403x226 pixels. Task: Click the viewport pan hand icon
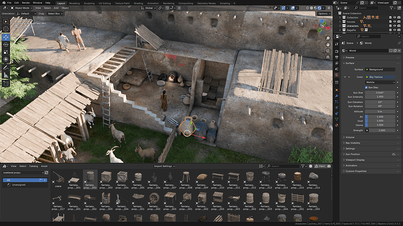coord(328,45)
